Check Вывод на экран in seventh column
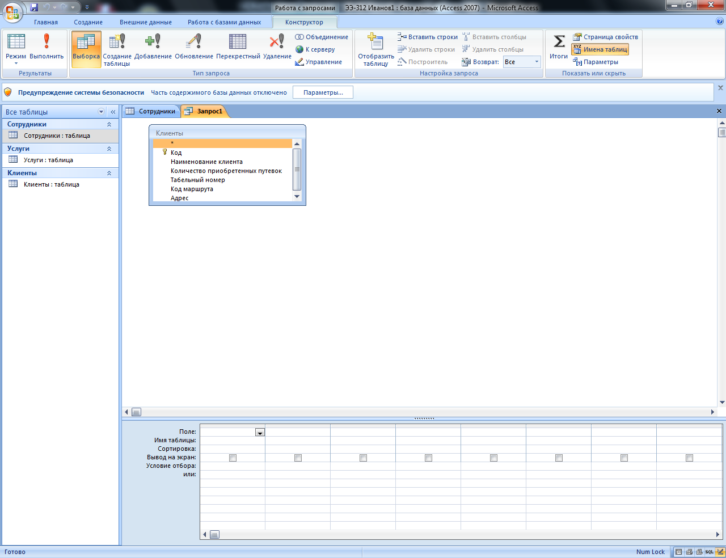This screenshot has width=726, height=558. point(624,458)
